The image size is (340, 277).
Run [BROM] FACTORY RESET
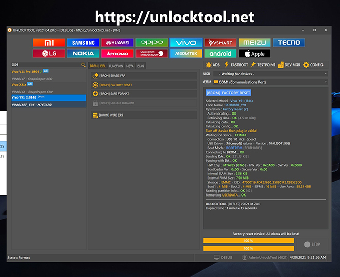[x=144, y=85]
